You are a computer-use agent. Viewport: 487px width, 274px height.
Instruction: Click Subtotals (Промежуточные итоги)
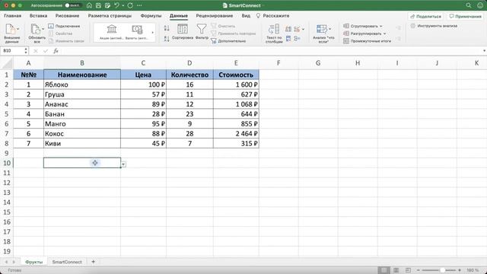pyautogui.click(x=367, y=41)
